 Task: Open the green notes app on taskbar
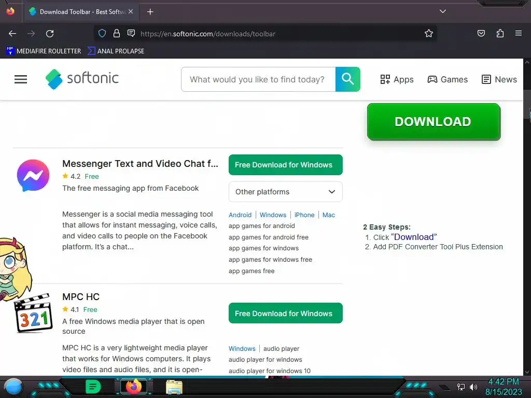click(93, 387)
